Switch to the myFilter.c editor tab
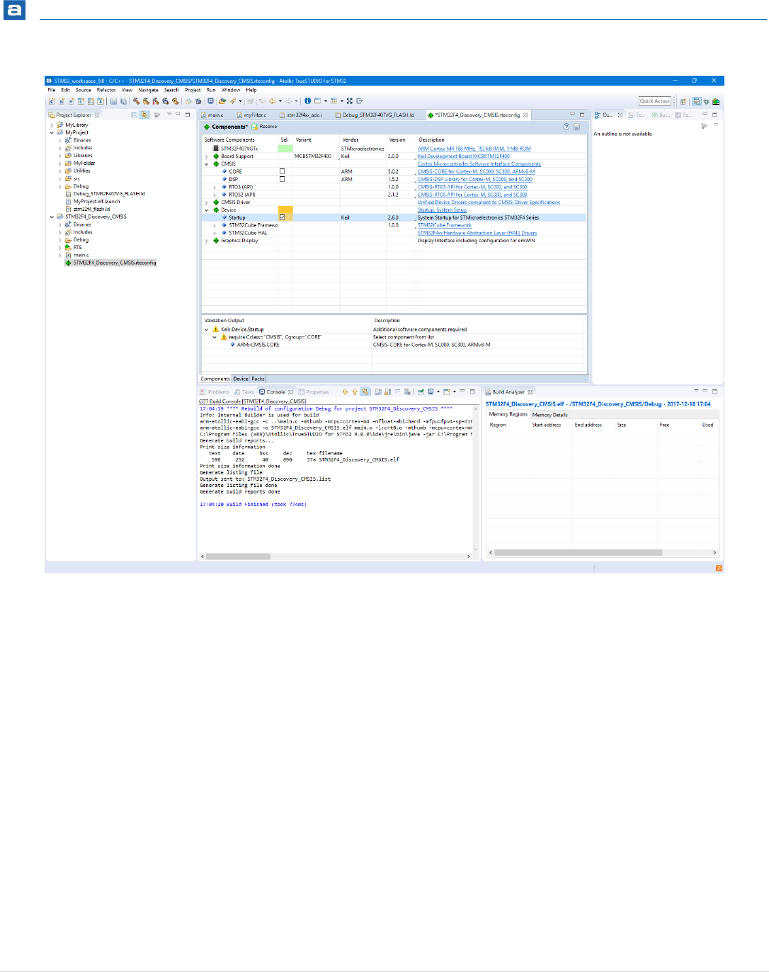 tap(255, 115)
